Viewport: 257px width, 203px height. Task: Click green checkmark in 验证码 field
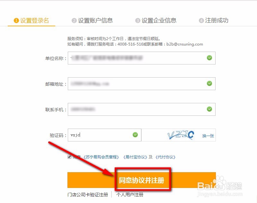click(135, 135)
